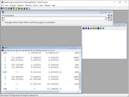Click the eighth main toolbar icon, a round shape

[19, 8]
